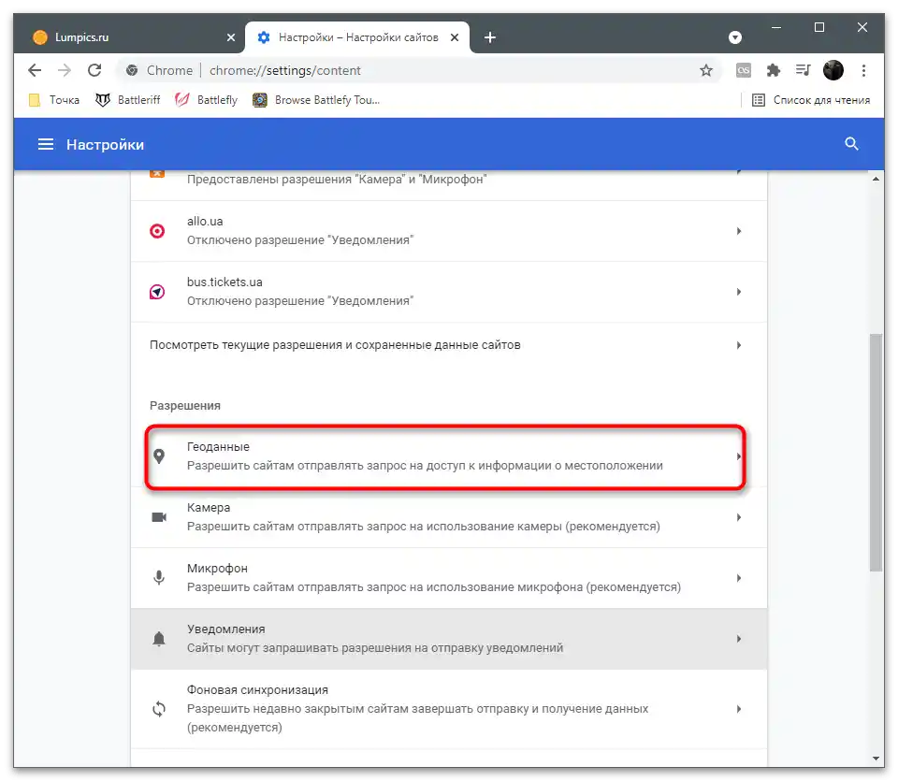Bookmark this page with the star
Screen dimensions: 898x781
tap(706, 70)
